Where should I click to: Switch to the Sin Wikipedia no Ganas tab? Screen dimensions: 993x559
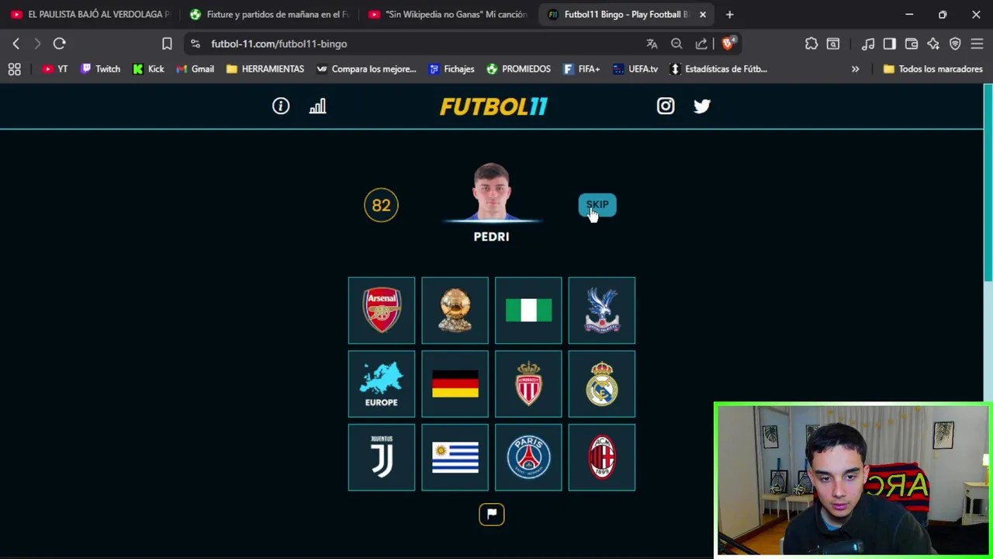click(x=448, y=14)
